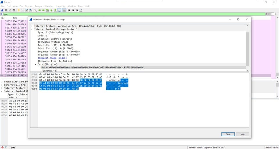The height and width of the screenshot is (149, 279).
Task: Open the Analyze menu
Action: pyautogui.click(x=39, y=6)
